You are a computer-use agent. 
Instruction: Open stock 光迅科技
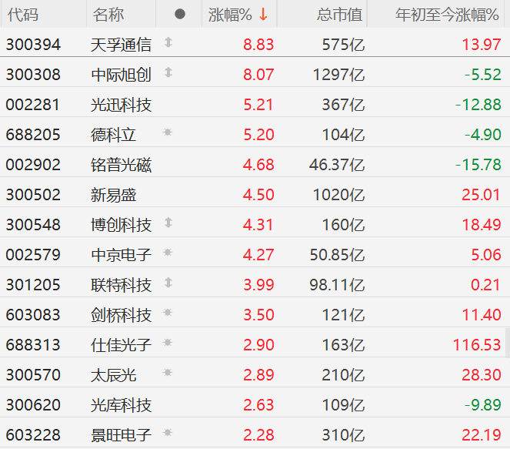[121, 105]
